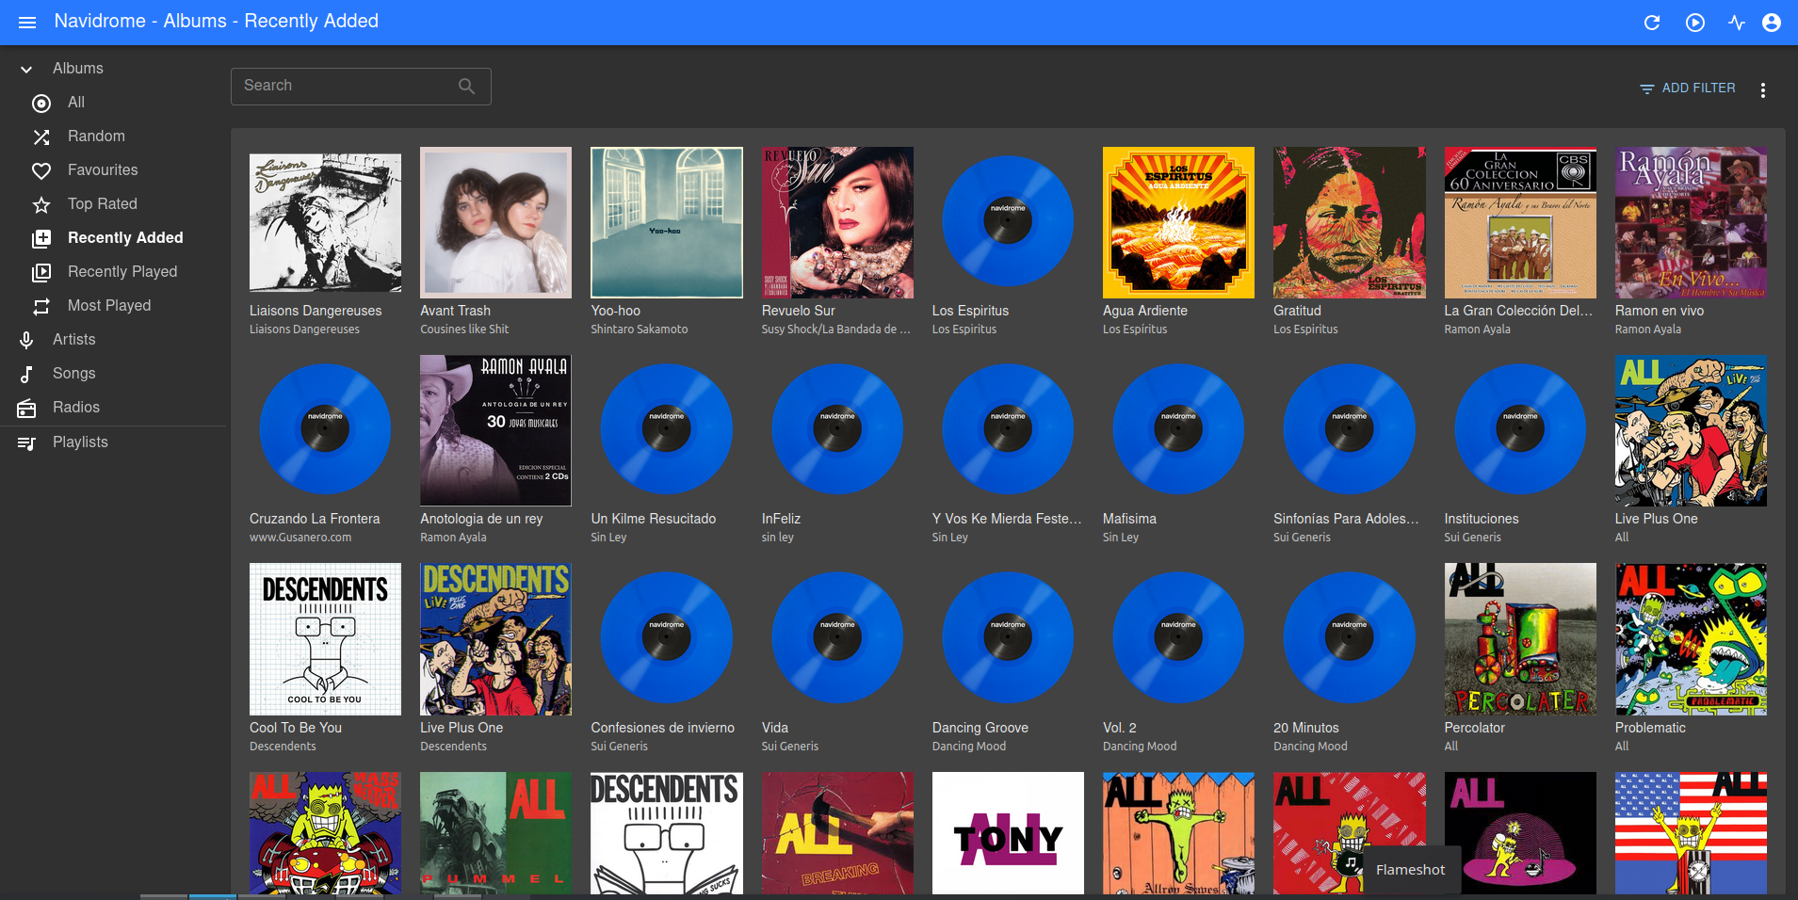Open the Percolator album cover
Image resolution: width=1798 pixels, height=900 pixels.
1520,639
